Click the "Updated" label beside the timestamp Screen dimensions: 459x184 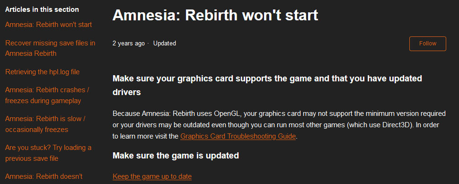(165, 44)
